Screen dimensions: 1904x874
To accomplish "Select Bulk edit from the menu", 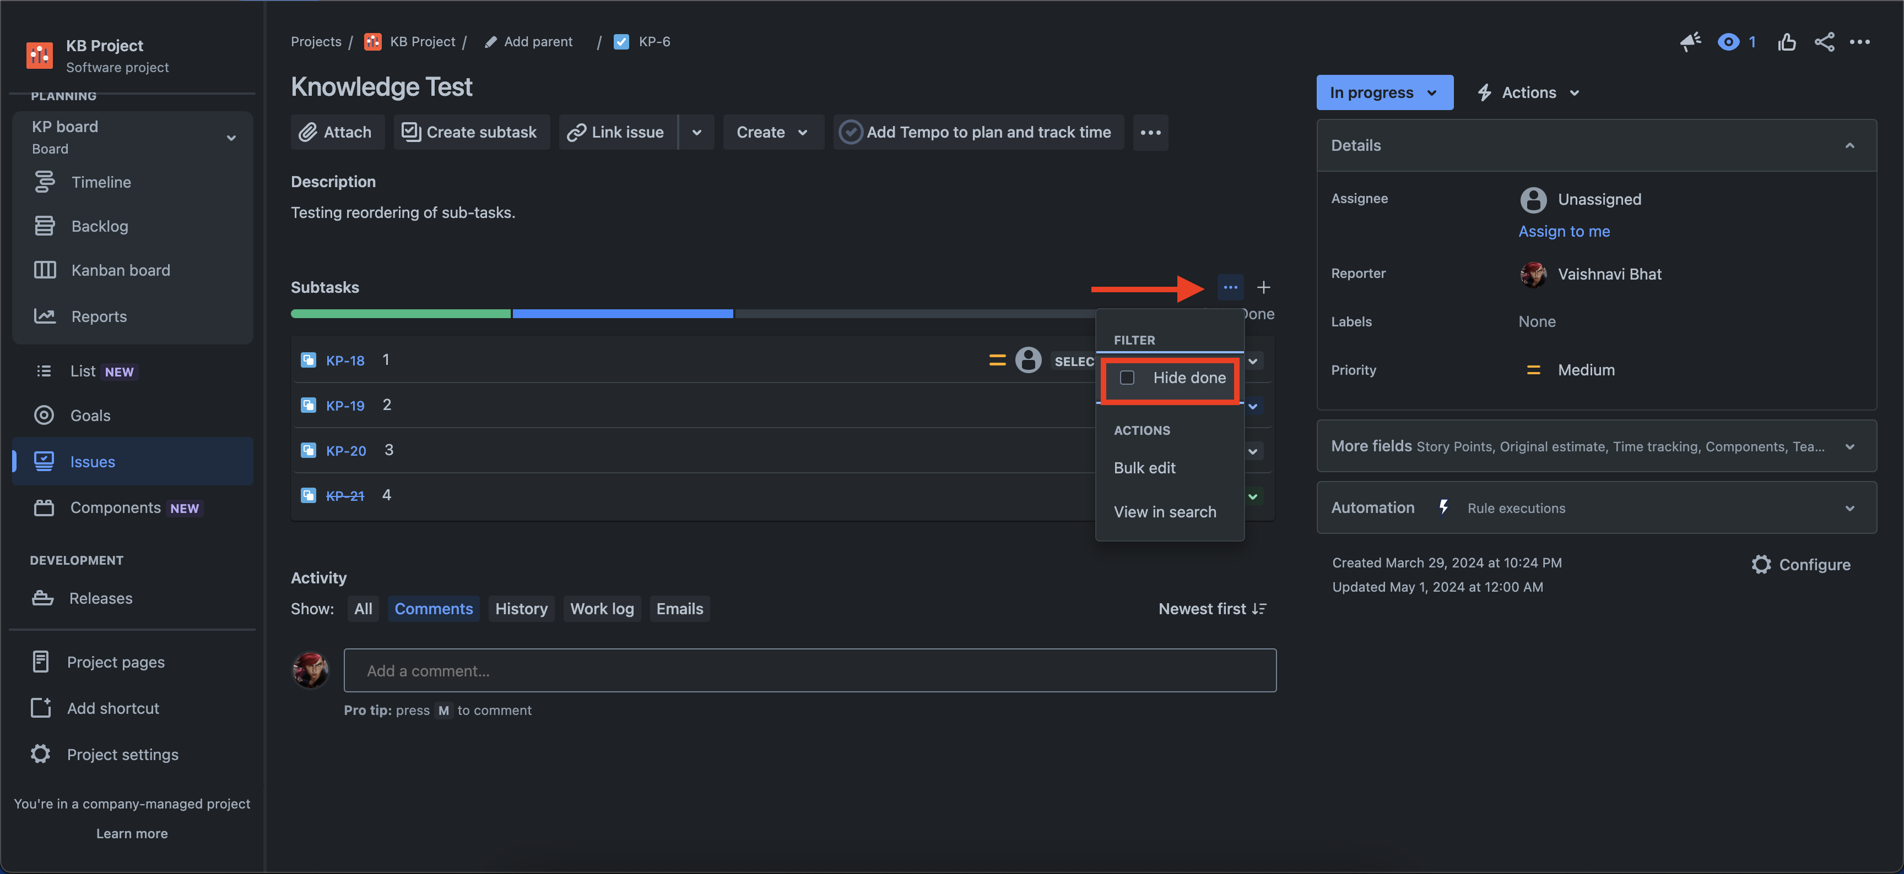I will 1144,467.
